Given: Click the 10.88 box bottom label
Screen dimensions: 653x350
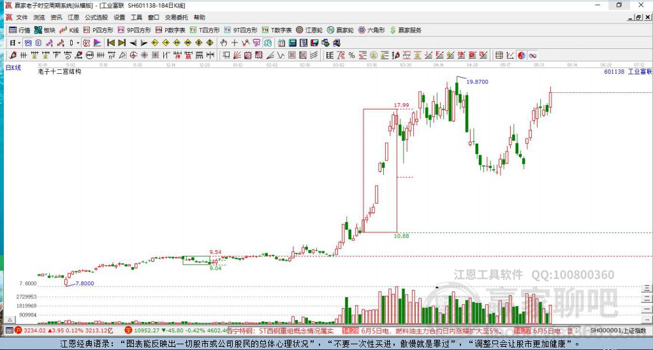Looking at the screenshot, I should [x=402, y=235].
